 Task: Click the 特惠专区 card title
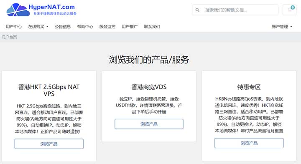(249, 87)
